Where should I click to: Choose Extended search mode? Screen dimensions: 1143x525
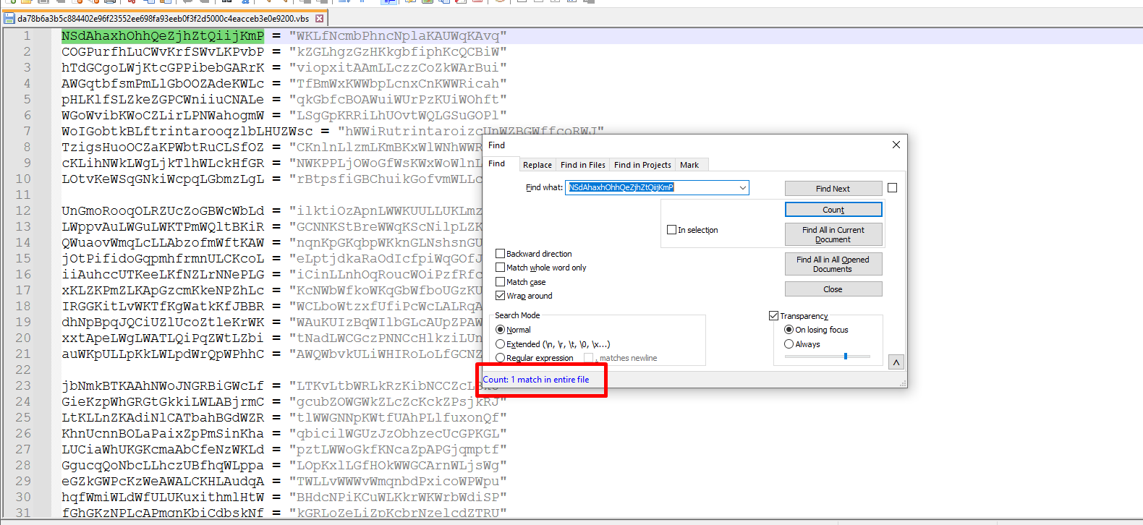point(500,344)
